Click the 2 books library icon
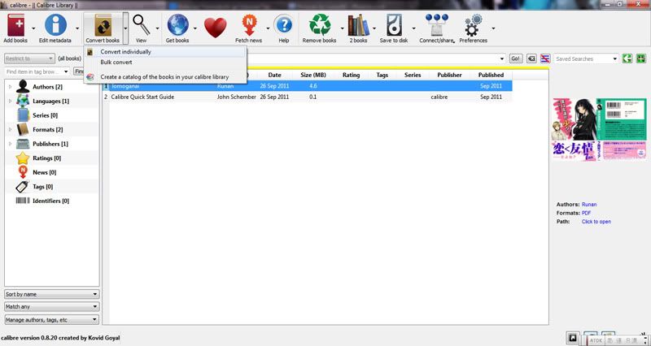651x346 pixels. (x=358, y=25)
